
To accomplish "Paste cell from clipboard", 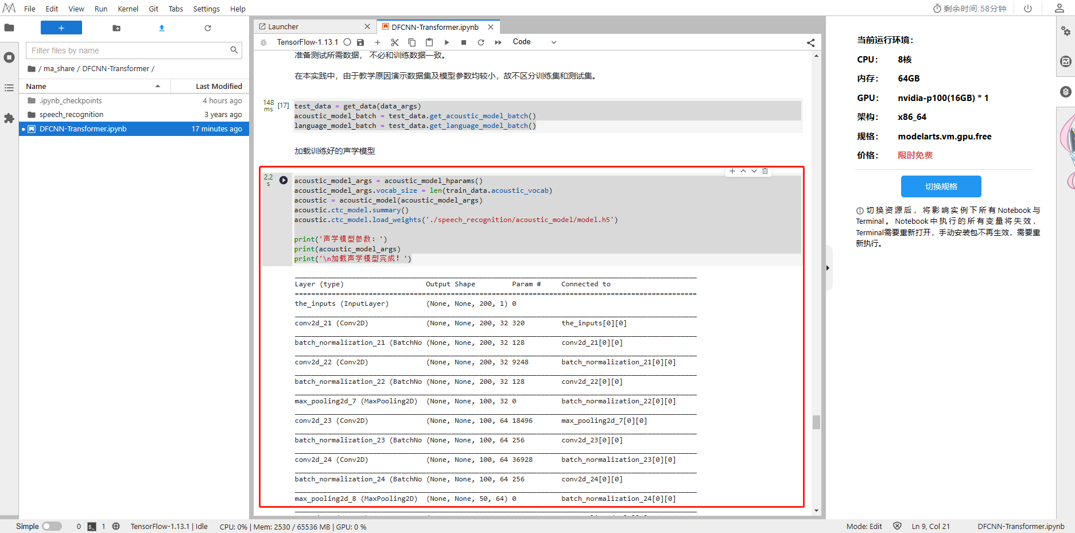I will click(x=429, y=42).
